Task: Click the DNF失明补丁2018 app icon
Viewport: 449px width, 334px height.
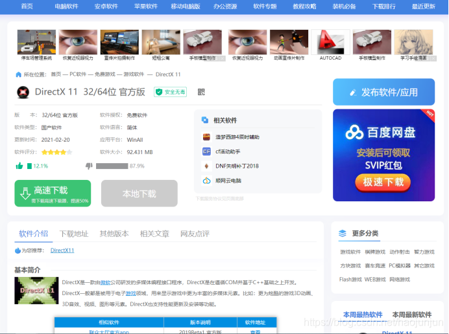Action: [x=206, y=166]
